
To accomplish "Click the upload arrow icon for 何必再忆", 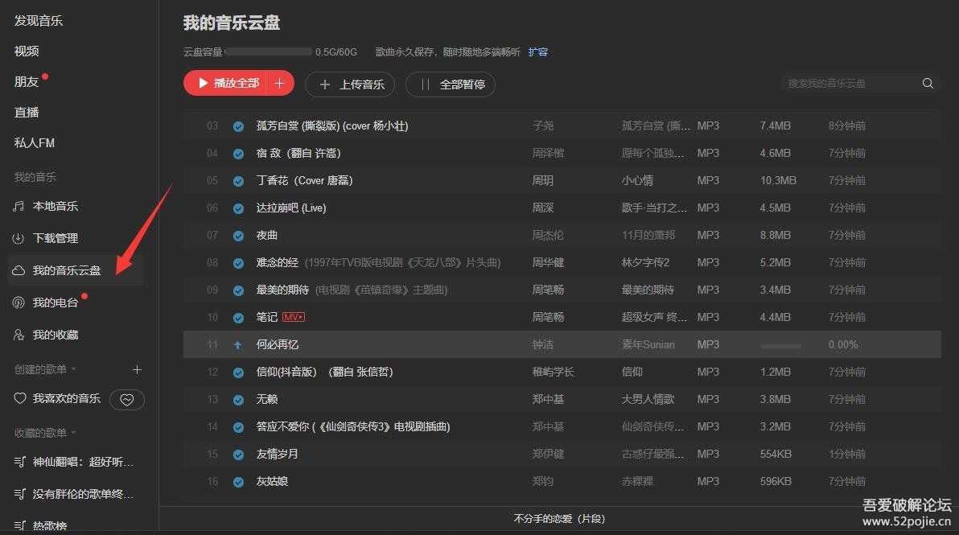I will coord(238,345).
